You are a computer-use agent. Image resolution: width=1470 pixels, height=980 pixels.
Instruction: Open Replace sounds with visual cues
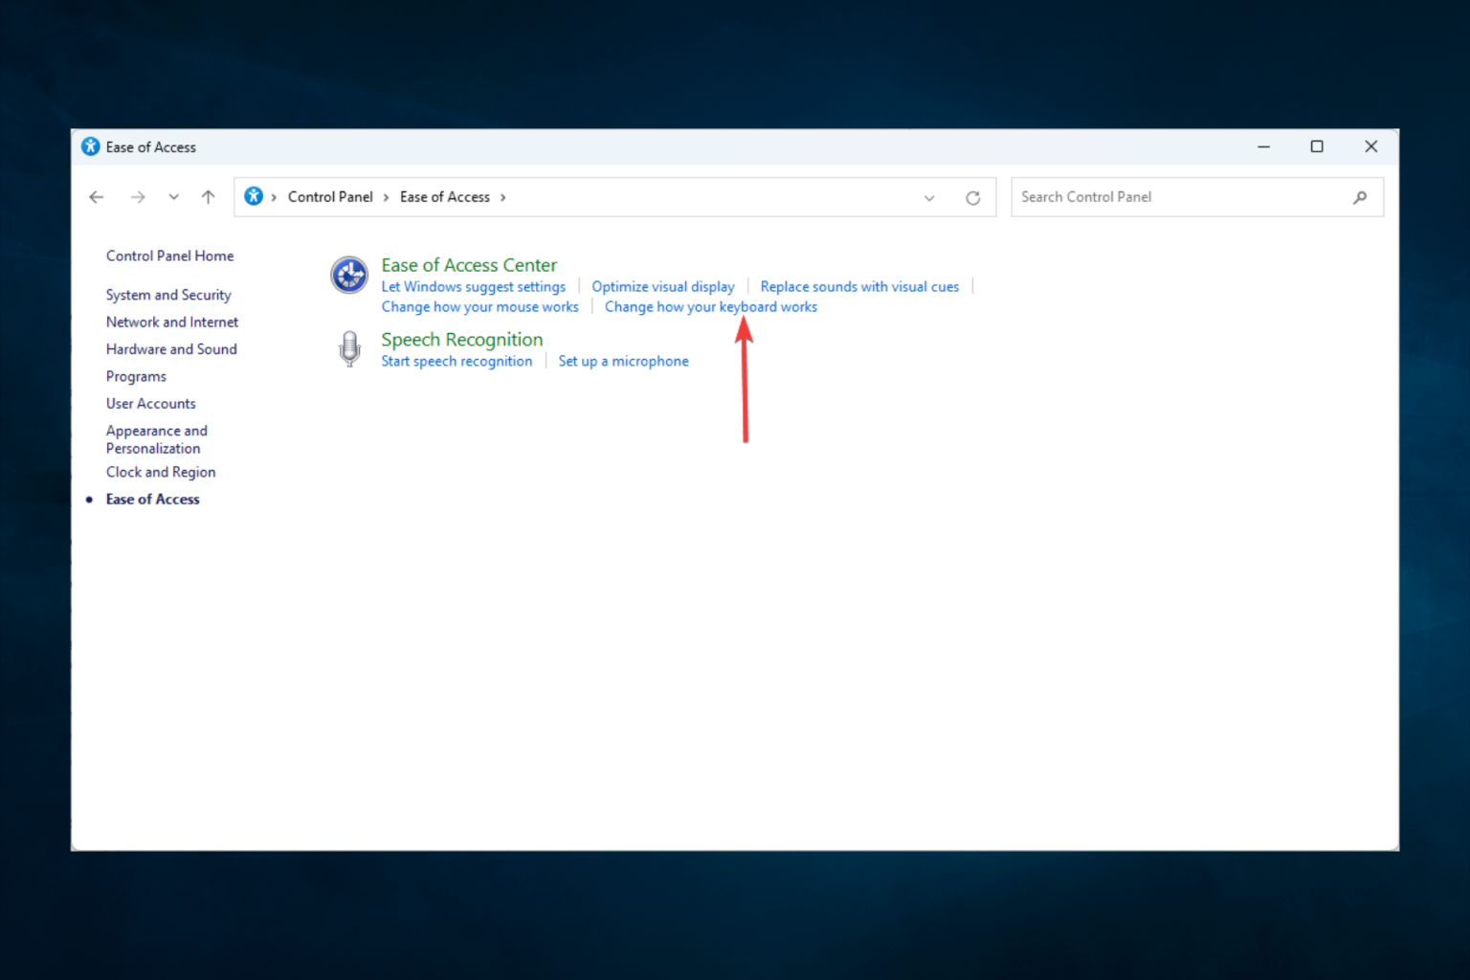859,286
